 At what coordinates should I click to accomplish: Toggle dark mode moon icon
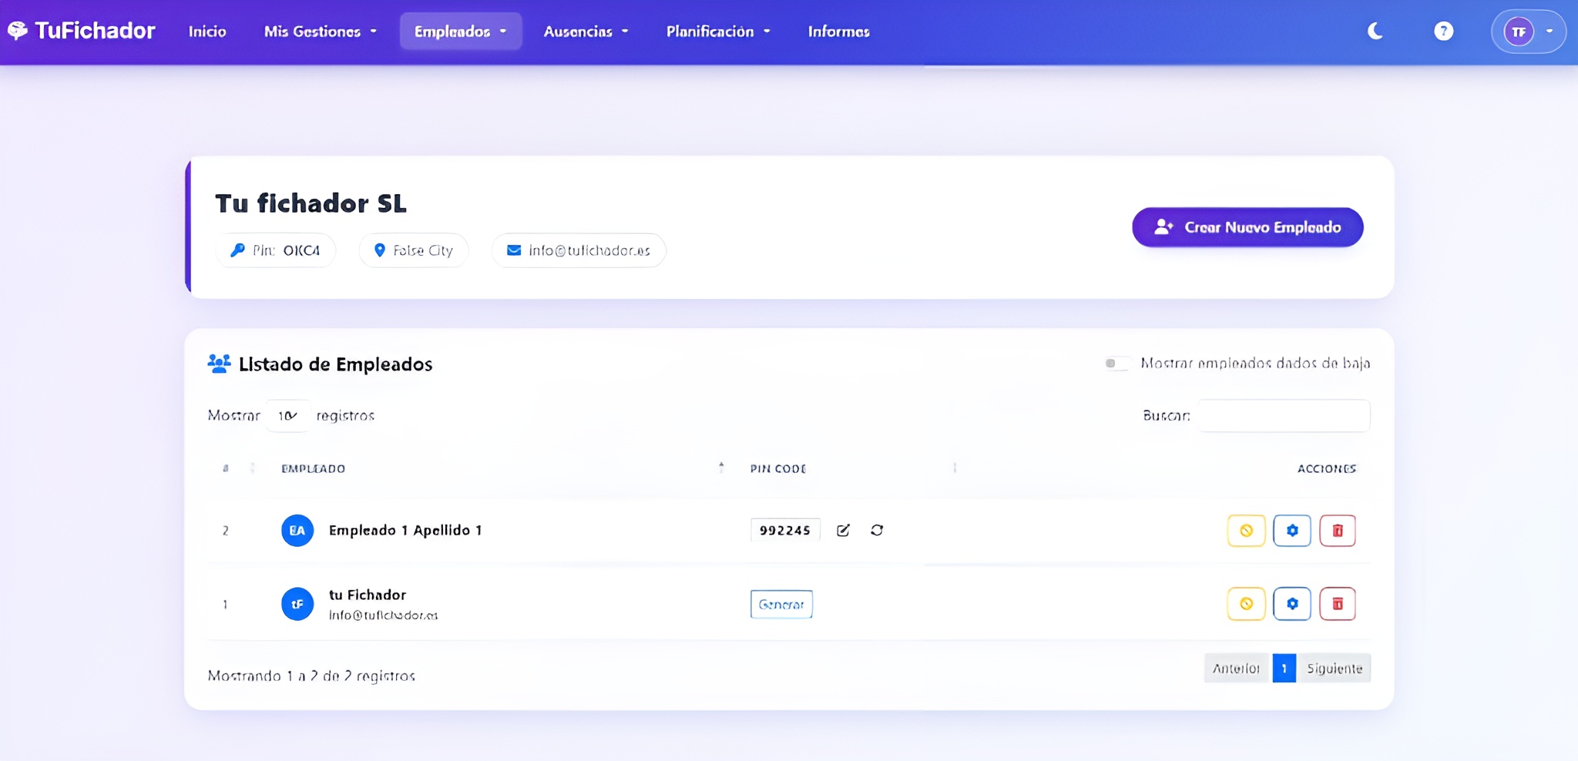(1375, 31)
